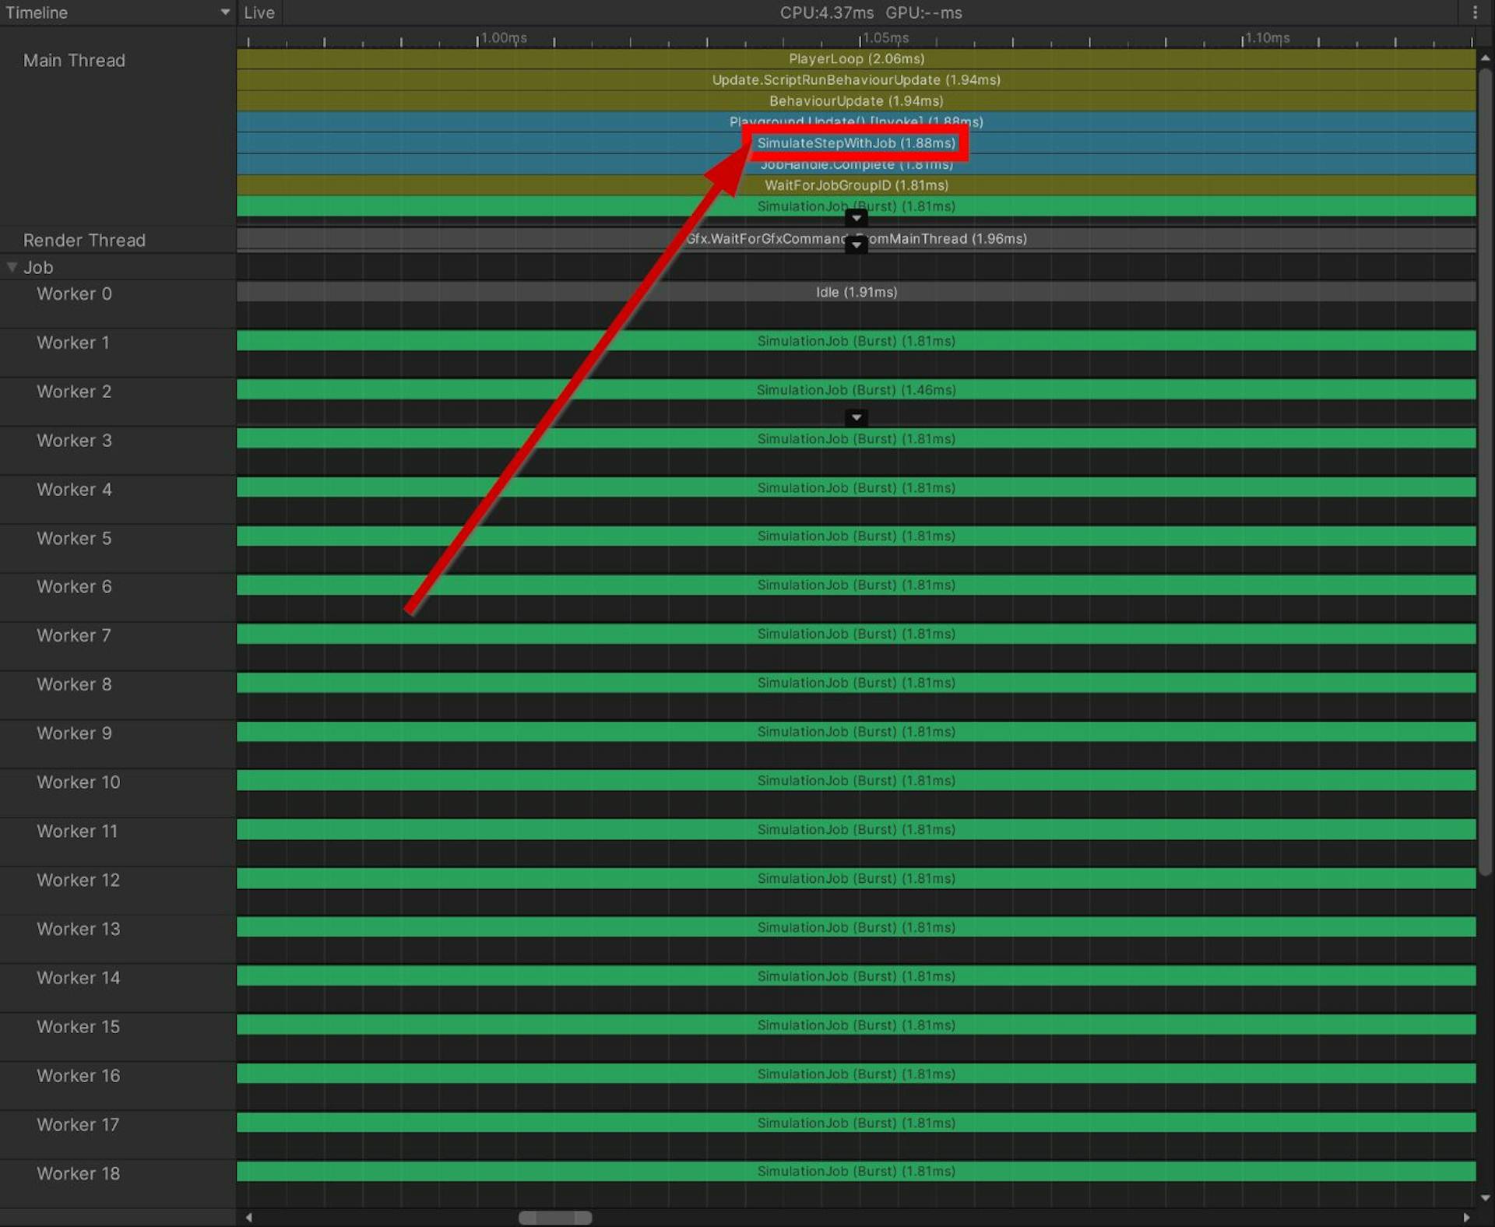The width and height of the screenshot is (1495, 1227).
Task: Click the flow event arrow under SimulationJob on Main Thread
Action: (x=857, y=219)
